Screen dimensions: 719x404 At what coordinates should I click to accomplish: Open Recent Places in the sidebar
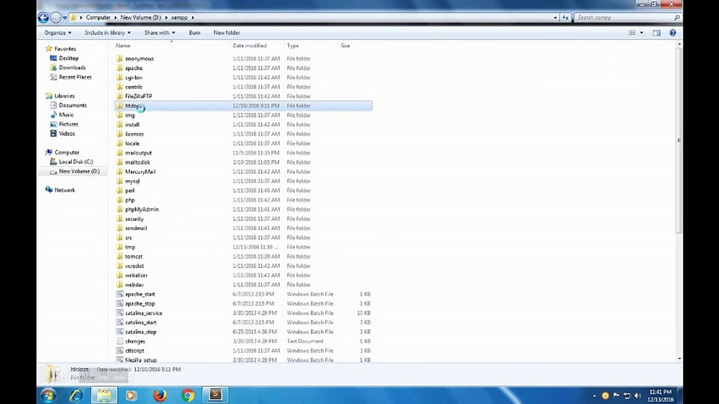pyautogui.click(x=75, y=77)
